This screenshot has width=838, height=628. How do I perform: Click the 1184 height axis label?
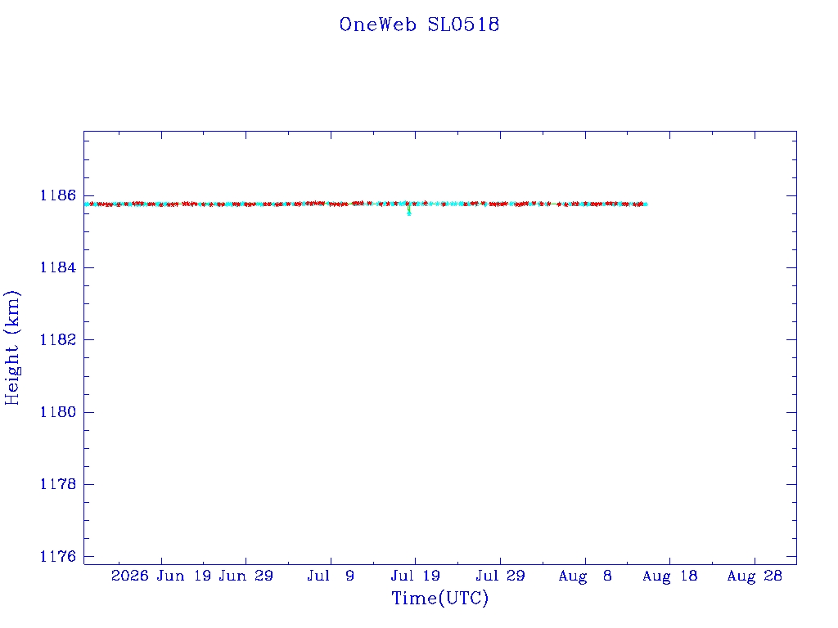tap(58, 267)
